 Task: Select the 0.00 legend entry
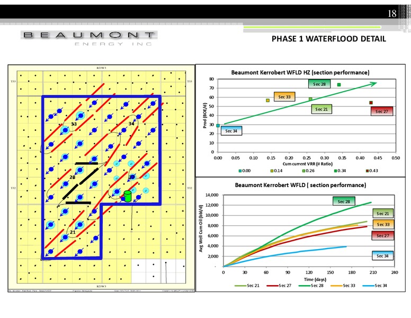click(x=245, y=171)
